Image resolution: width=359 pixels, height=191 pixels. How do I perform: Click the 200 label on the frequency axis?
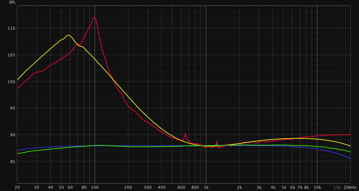coord(128,188)
